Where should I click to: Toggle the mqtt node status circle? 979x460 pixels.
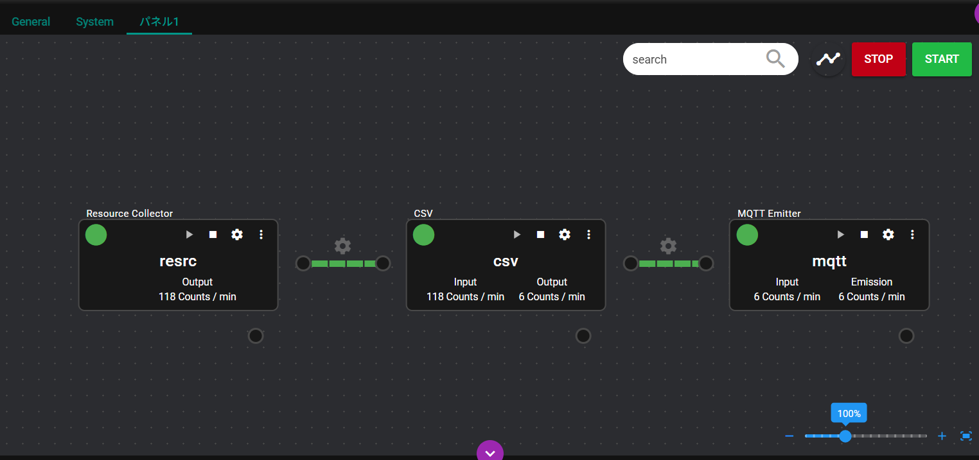coord(747,235)
